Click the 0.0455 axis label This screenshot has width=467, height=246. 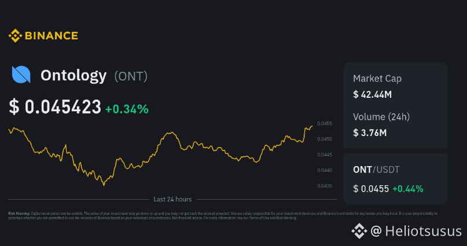click(325, 124)
